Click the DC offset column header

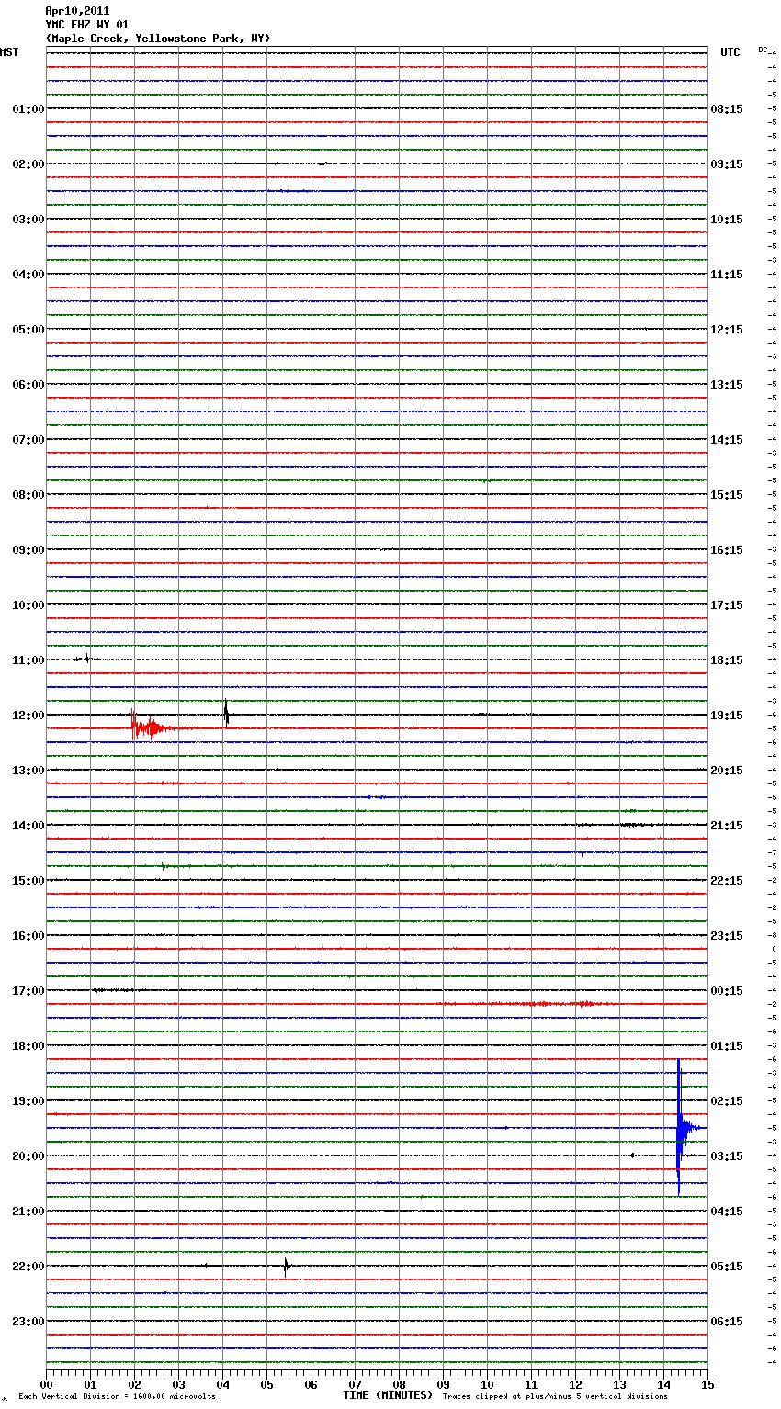(764, 50)
